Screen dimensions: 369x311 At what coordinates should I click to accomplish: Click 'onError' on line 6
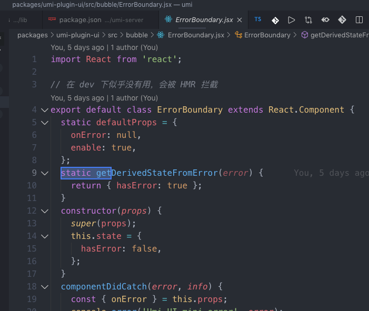tap(89, 135)
